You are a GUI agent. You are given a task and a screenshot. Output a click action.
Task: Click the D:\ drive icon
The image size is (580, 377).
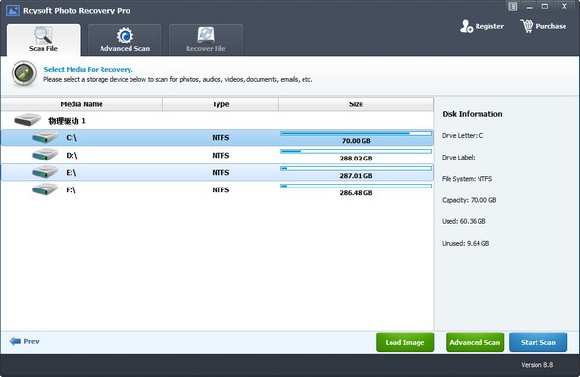tap(44, 155)
